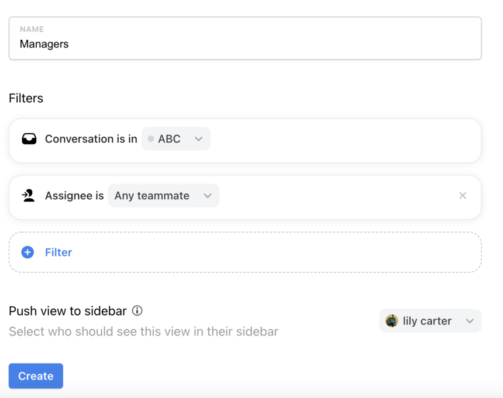Open the lily carter sidebar selector

tap(430, 321)
